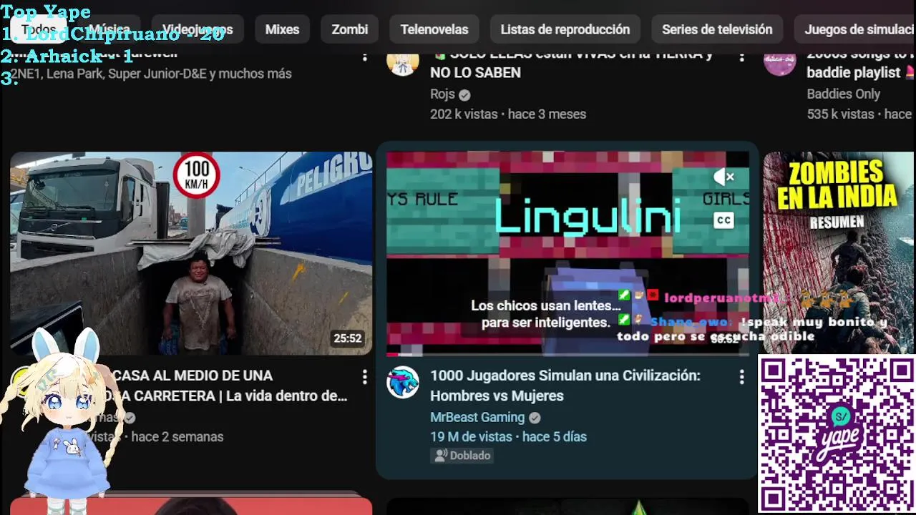916x515 pixels.
Task: Open title 1000 Jugadores Simulan una Civilización
Action: tap(565, 386)
